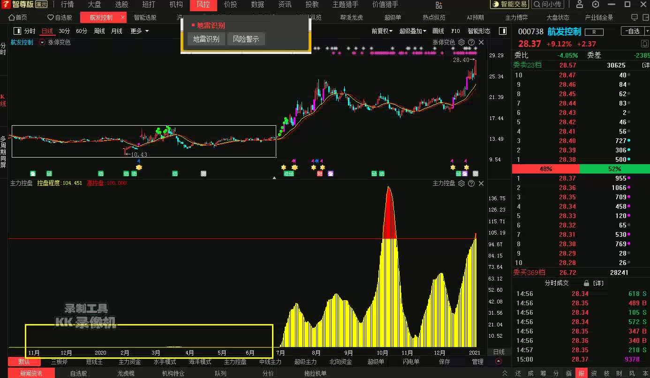
Task: Click the lock icon beside 分时成交
Action: click(586, 283)
